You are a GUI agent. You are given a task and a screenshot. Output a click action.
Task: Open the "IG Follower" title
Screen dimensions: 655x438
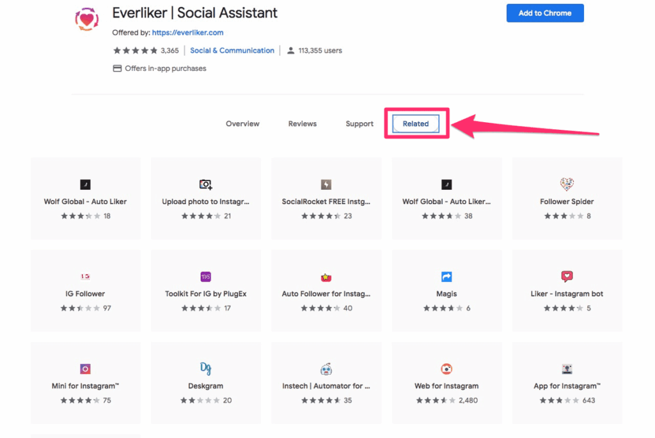(x=85, y=294)
